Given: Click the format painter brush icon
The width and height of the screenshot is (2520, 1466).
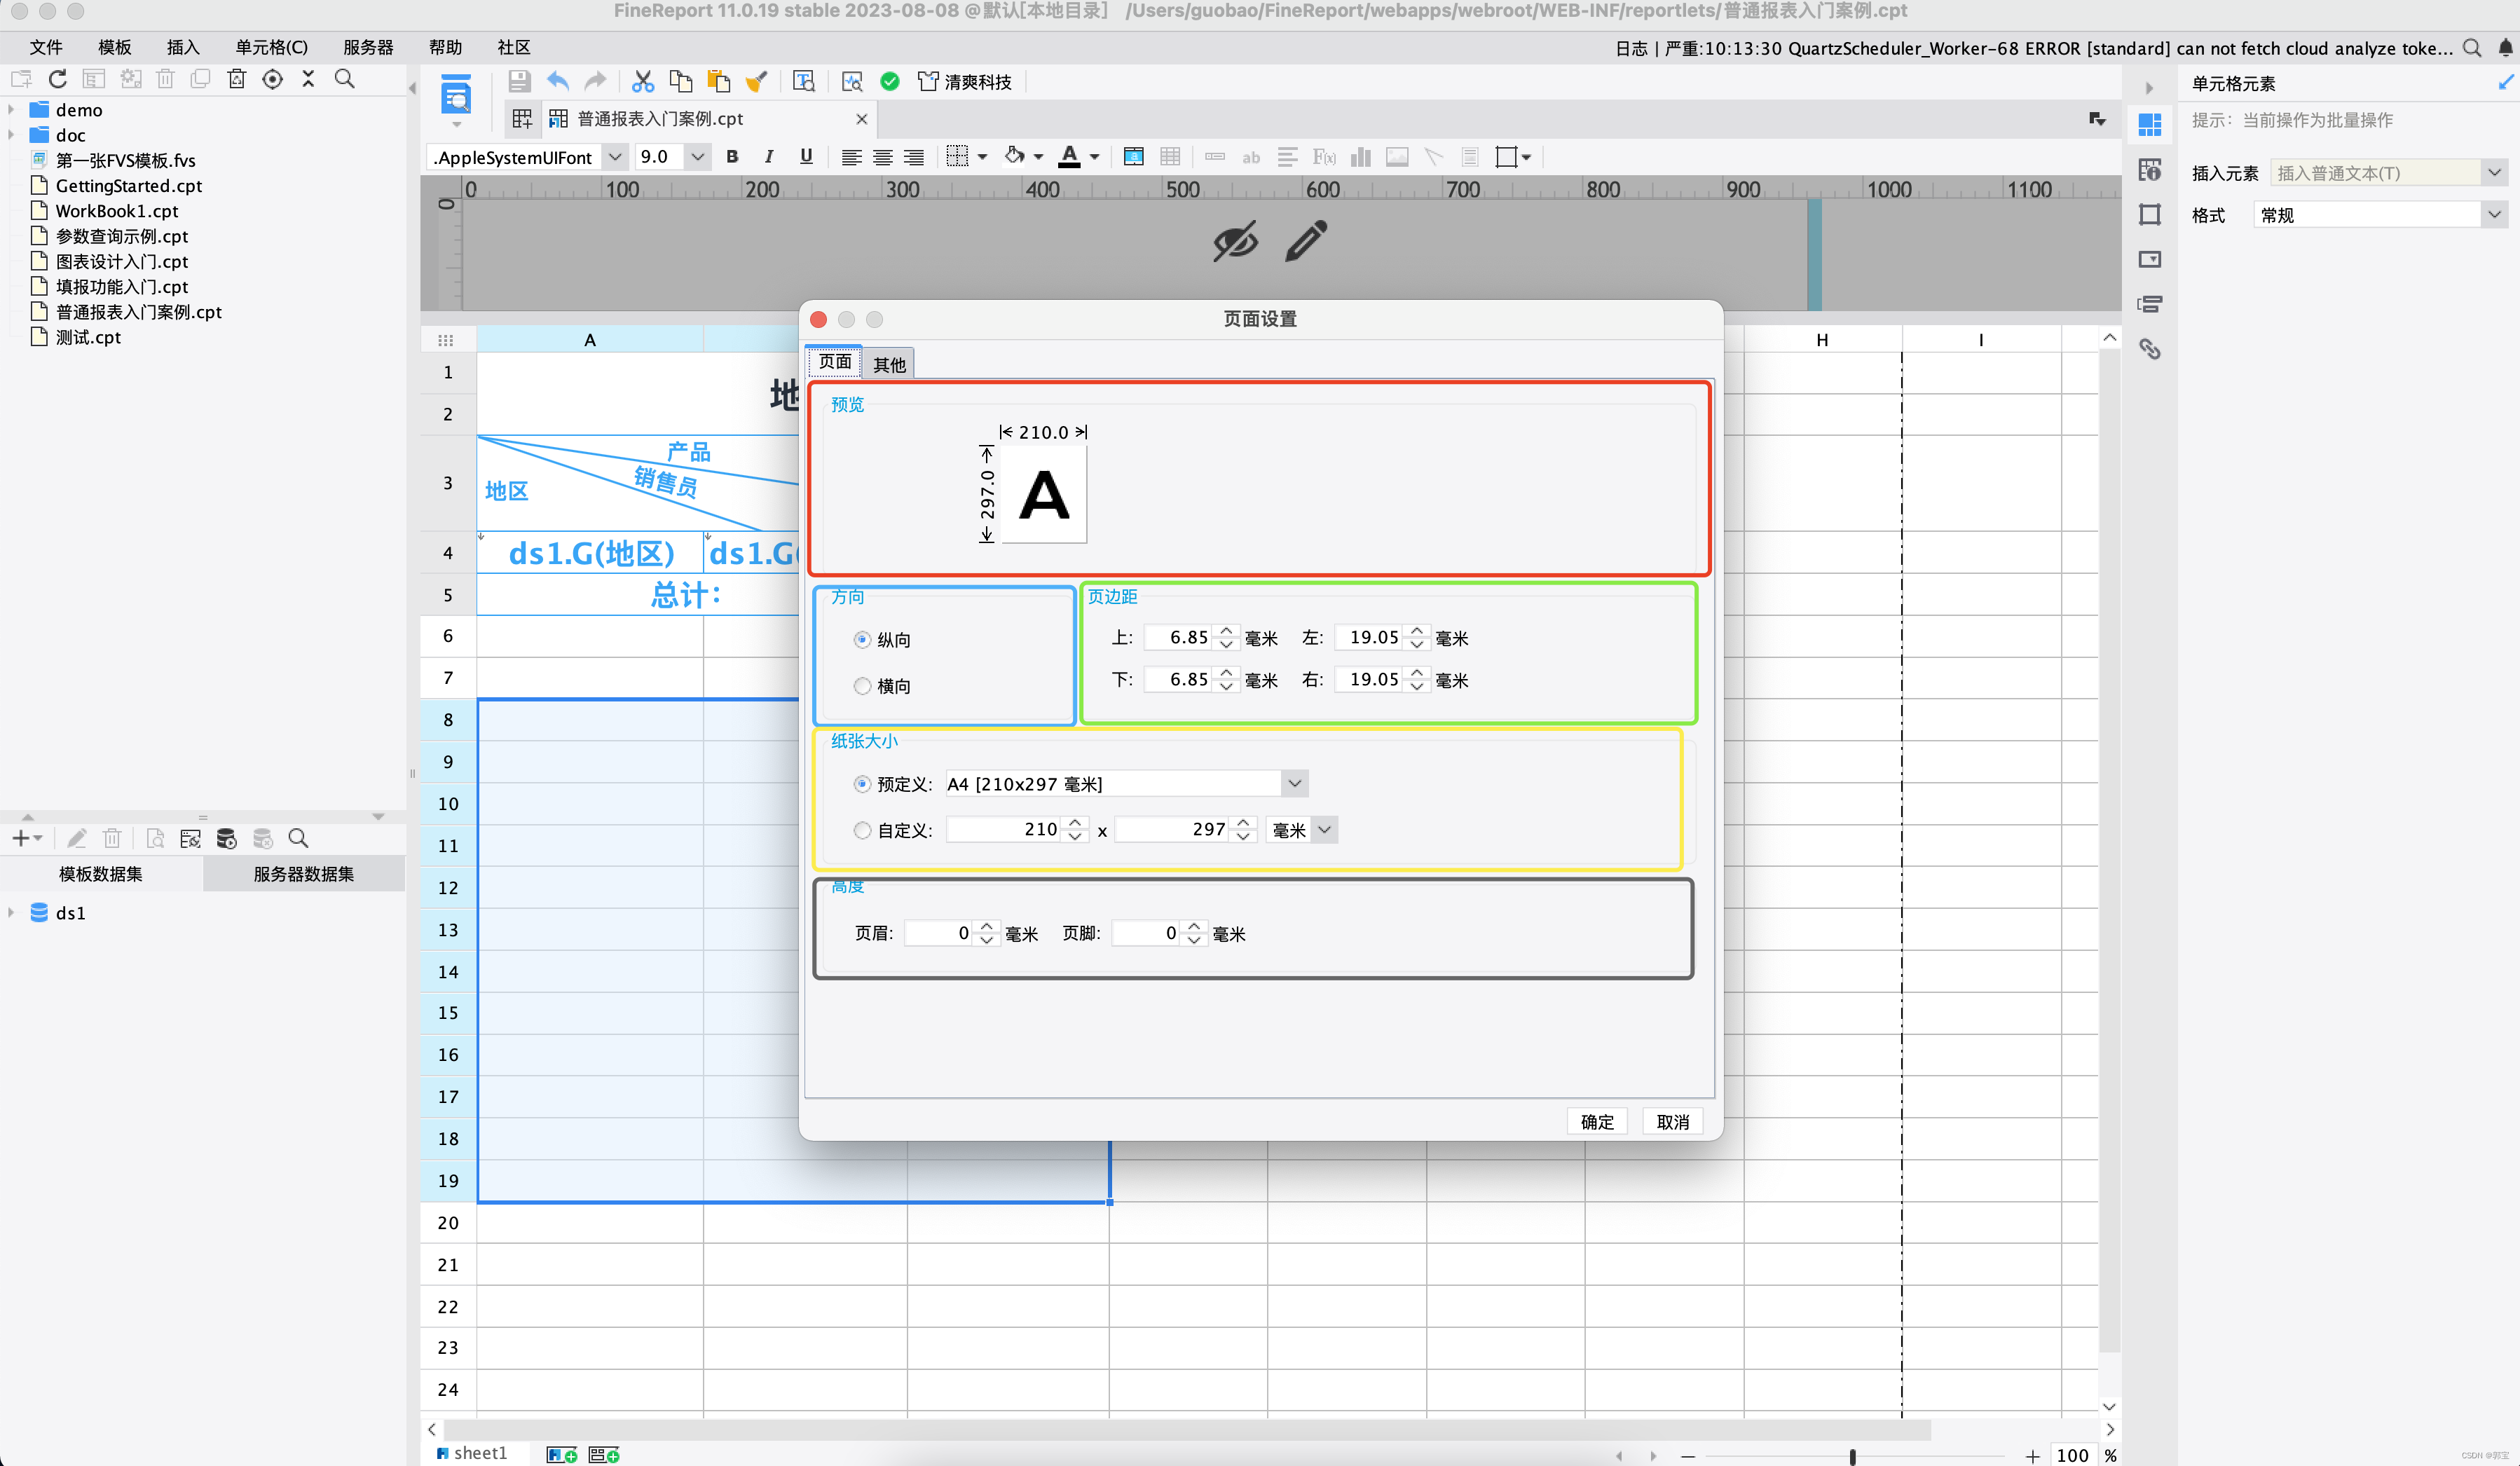Looking at the screenshot, I should tap(757, 82).
